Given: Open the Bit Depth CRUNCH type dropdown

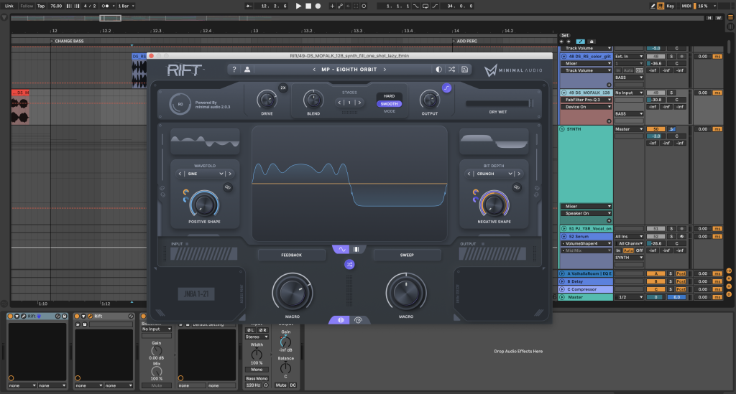Looking at the screenshot, I should click(x=494, y=174).
